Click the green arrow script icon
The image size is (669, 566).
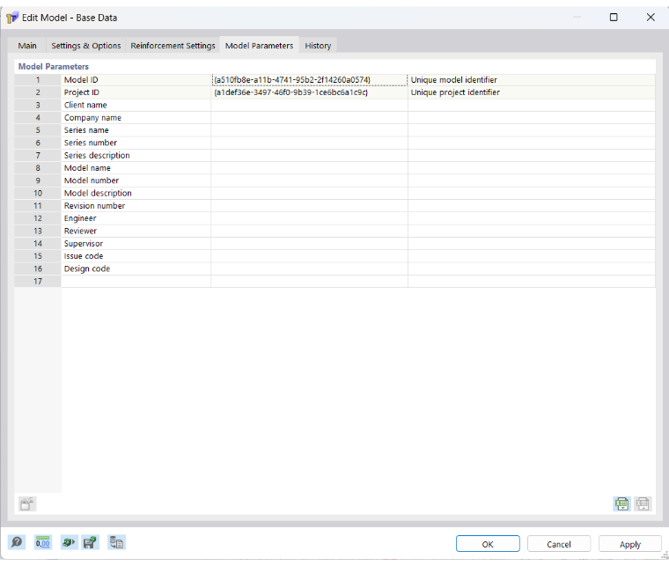(x=69, y=542)
